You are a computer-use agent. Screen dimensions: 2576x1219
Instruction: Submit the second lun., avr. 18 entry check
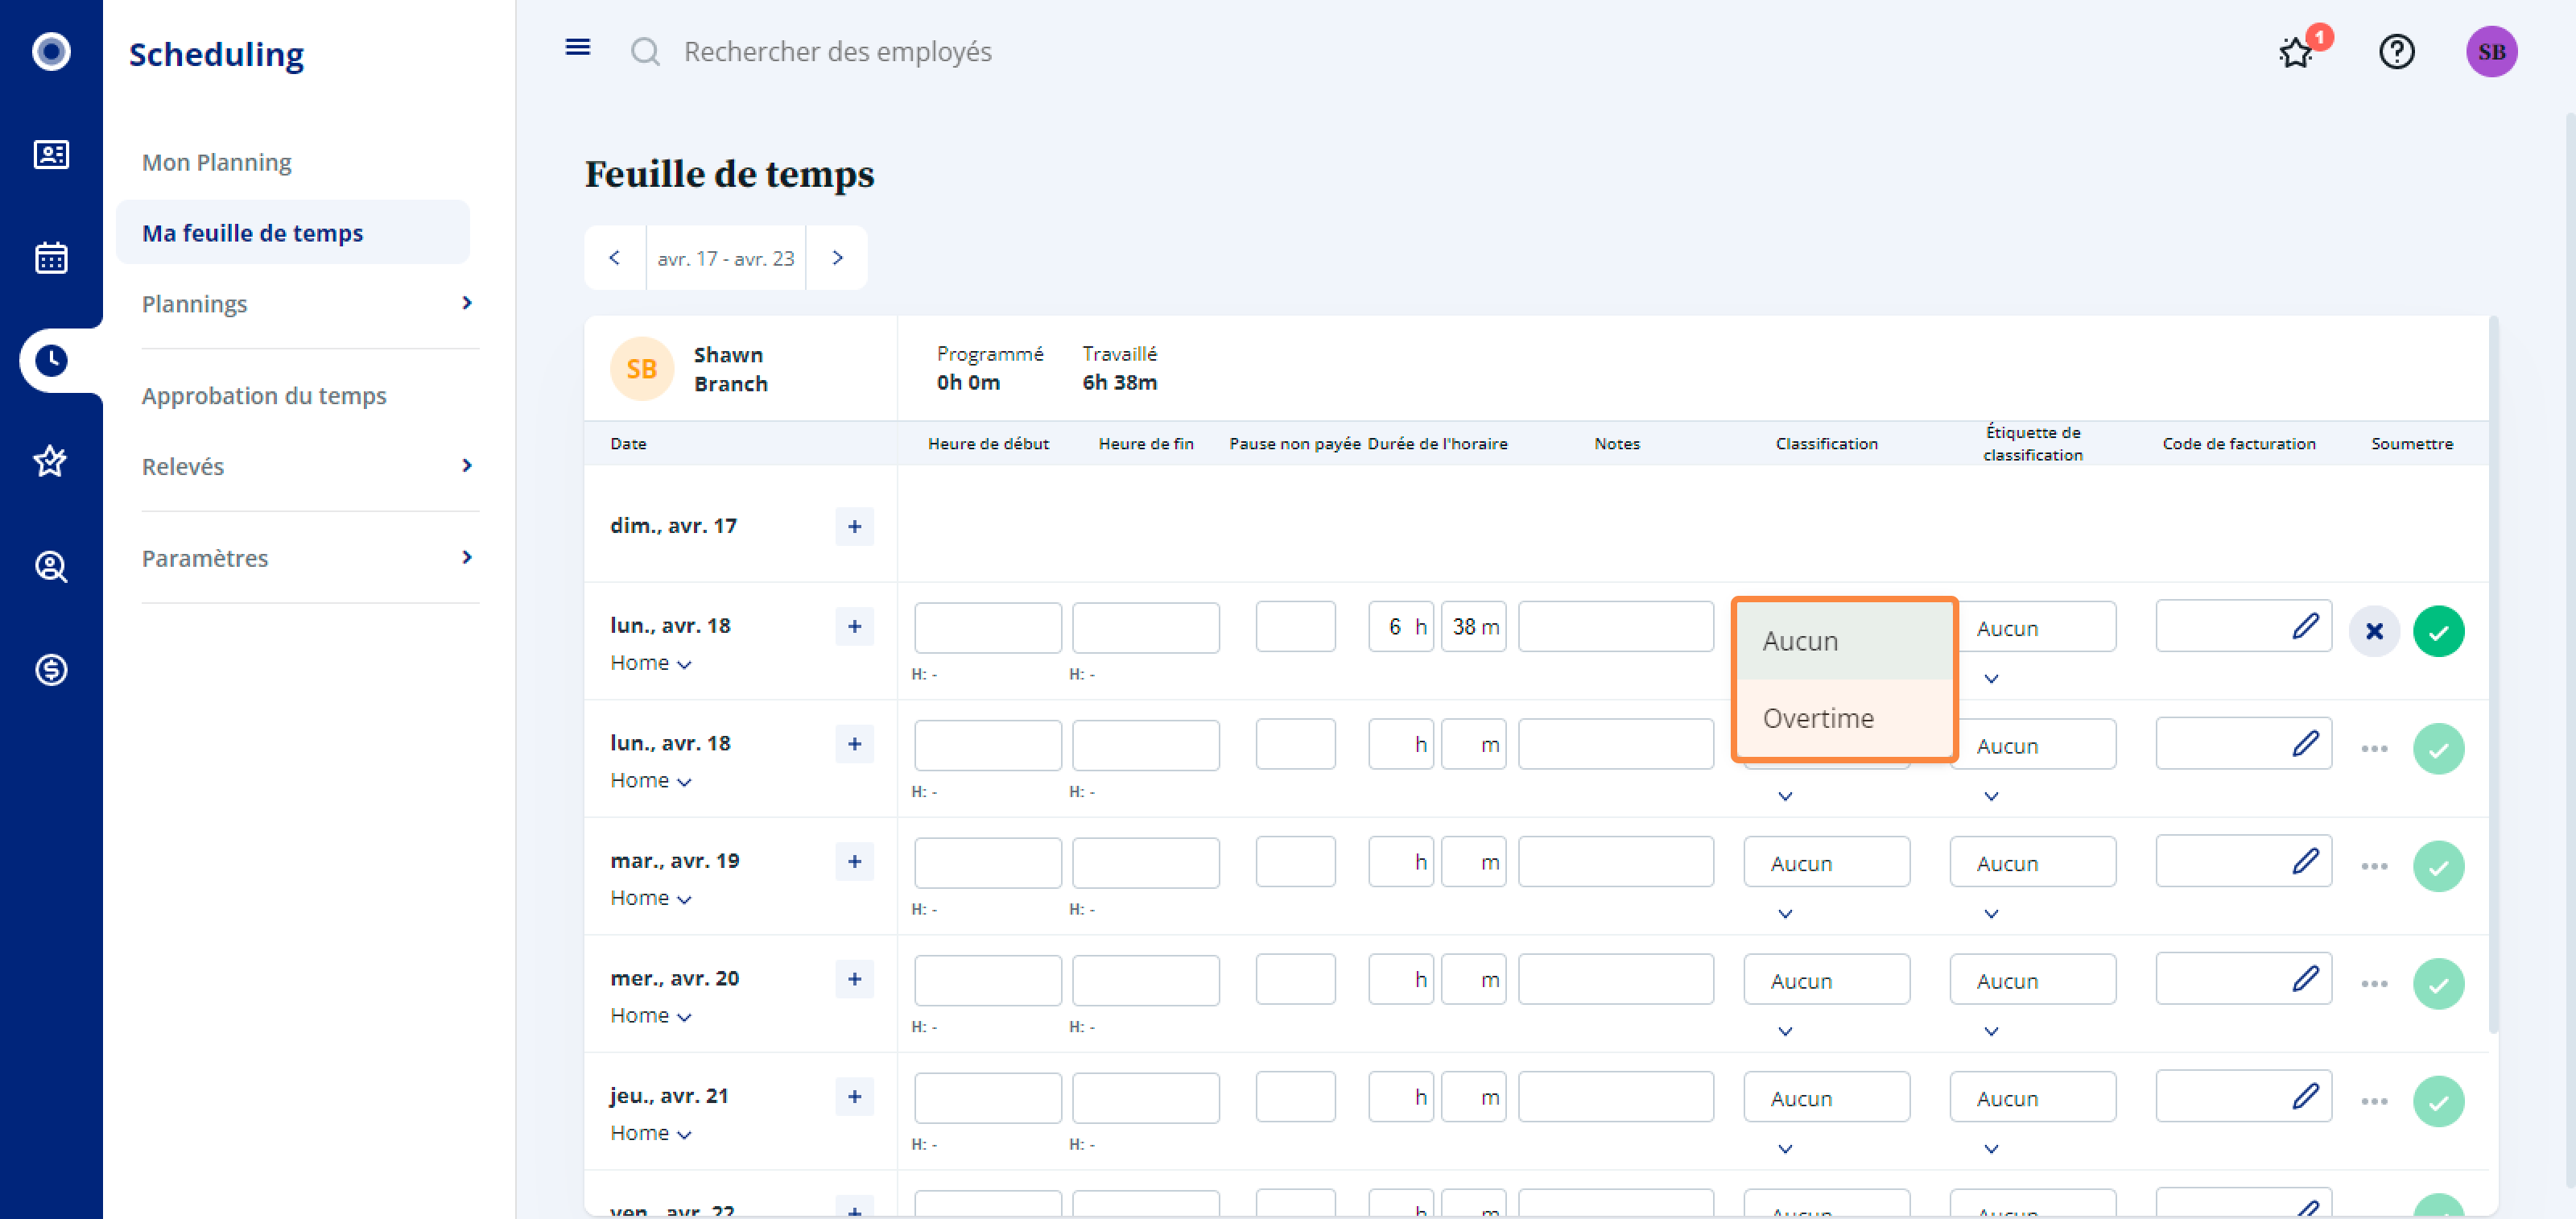tap(2438, 749)
